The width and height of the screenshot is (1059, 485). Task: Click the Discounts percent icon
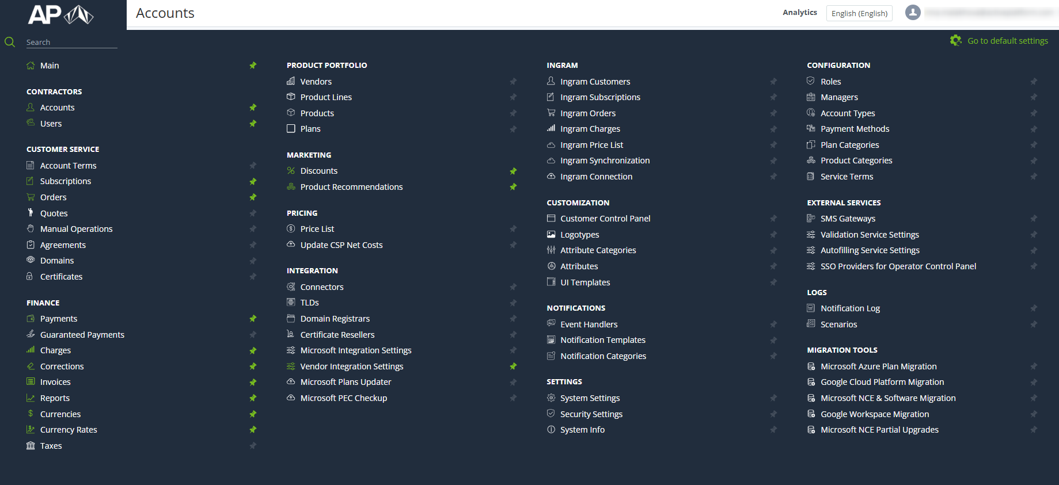pyautogui.click(x=291, y=171)
